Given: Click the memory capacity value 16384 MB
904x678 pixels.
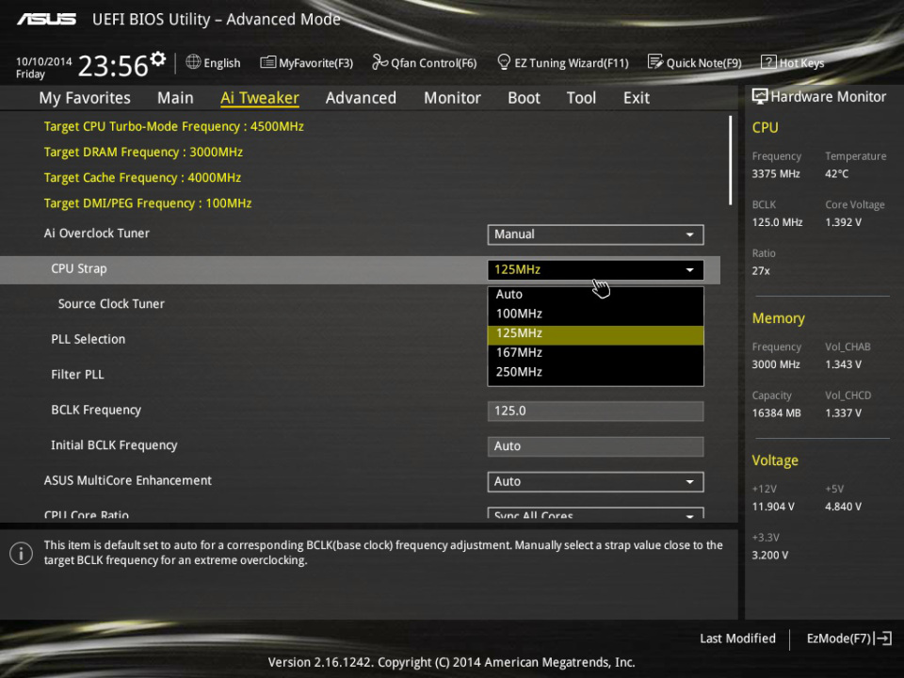Looking at the screenshot, I should coord(777,412).
